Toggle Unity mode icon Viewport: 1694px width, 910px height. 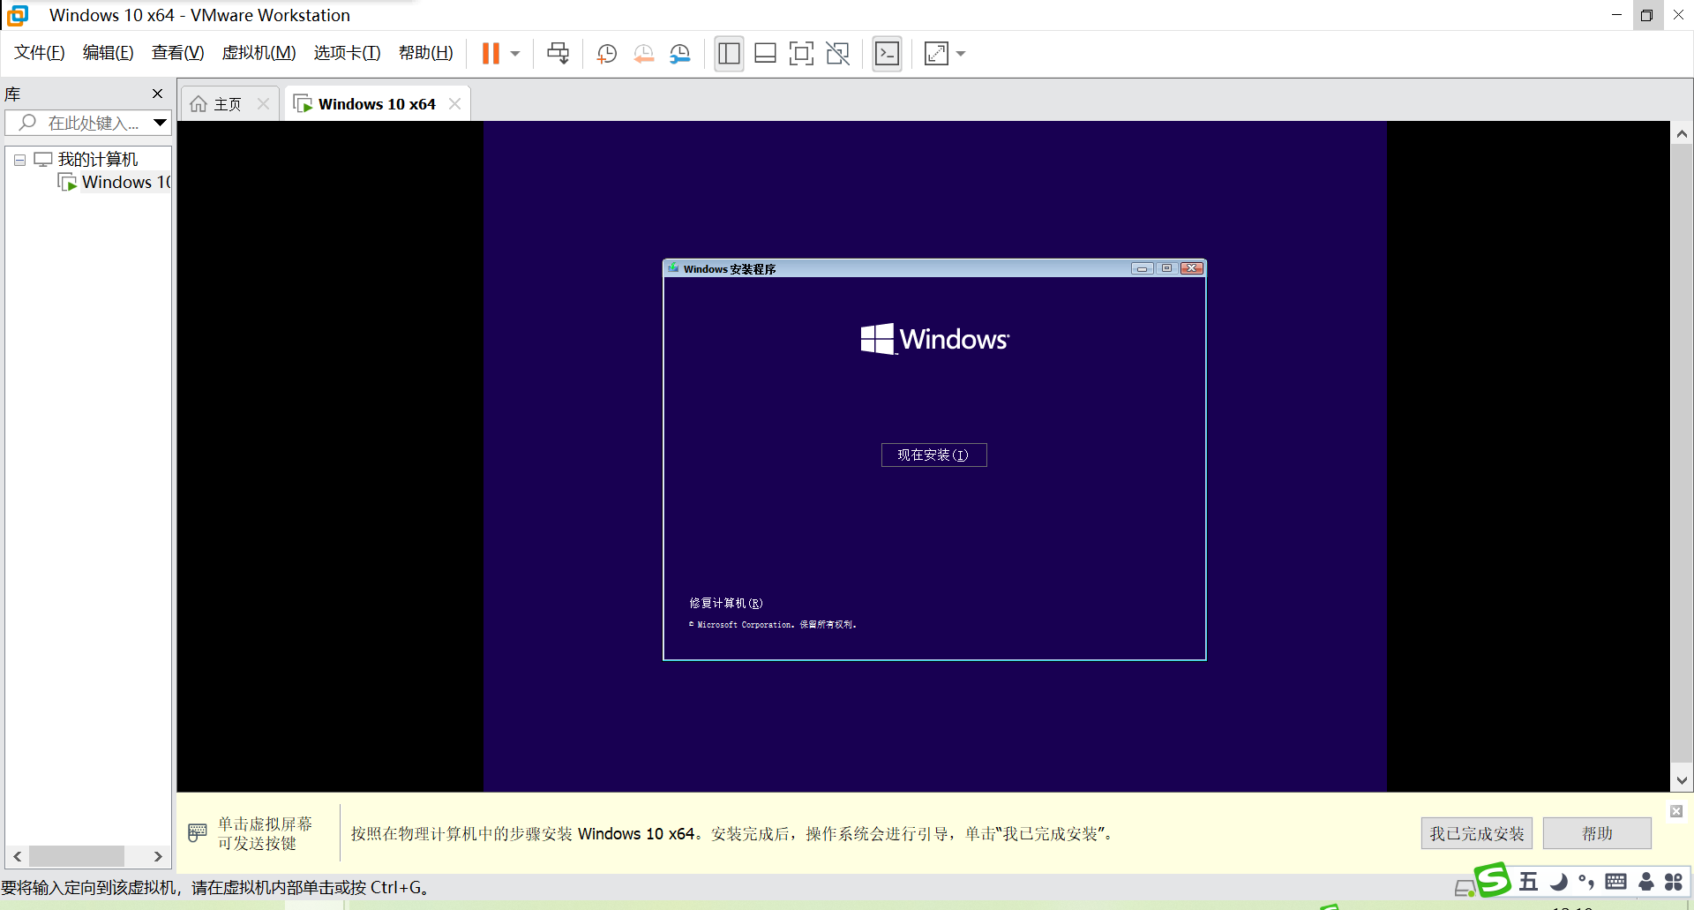point(837,54)
